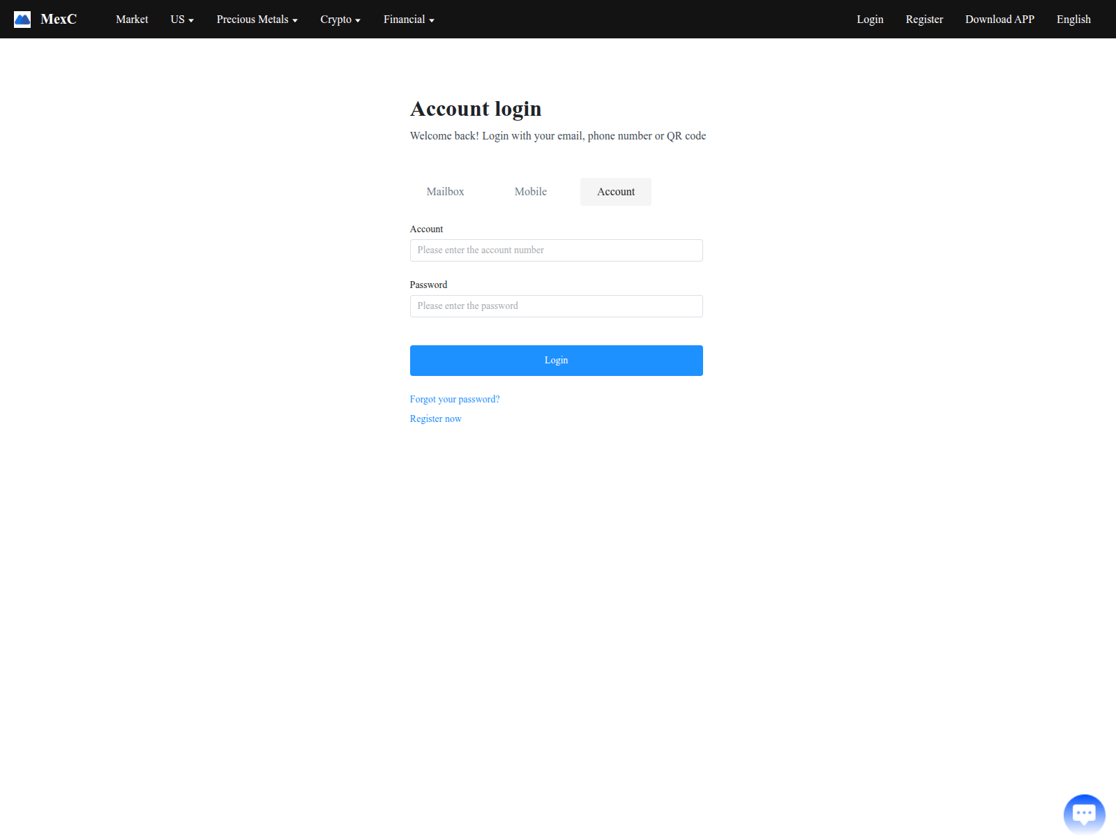Click the Login link in the navbar

coord(869,19)
